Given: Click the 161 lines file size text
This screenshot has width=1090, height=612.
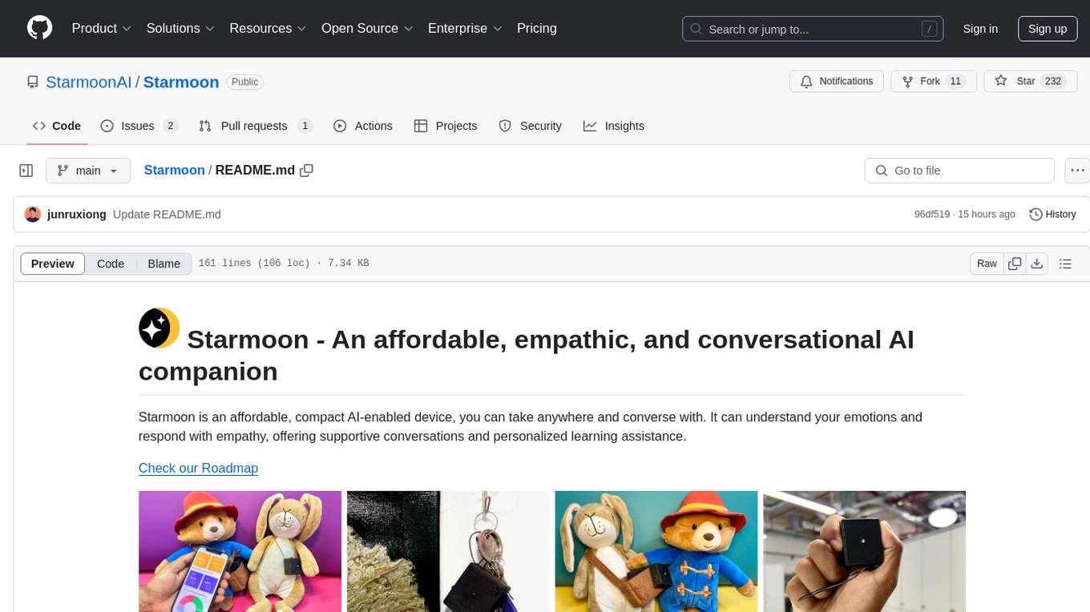Looking at the screenshot, I should [x=284, y=264].
